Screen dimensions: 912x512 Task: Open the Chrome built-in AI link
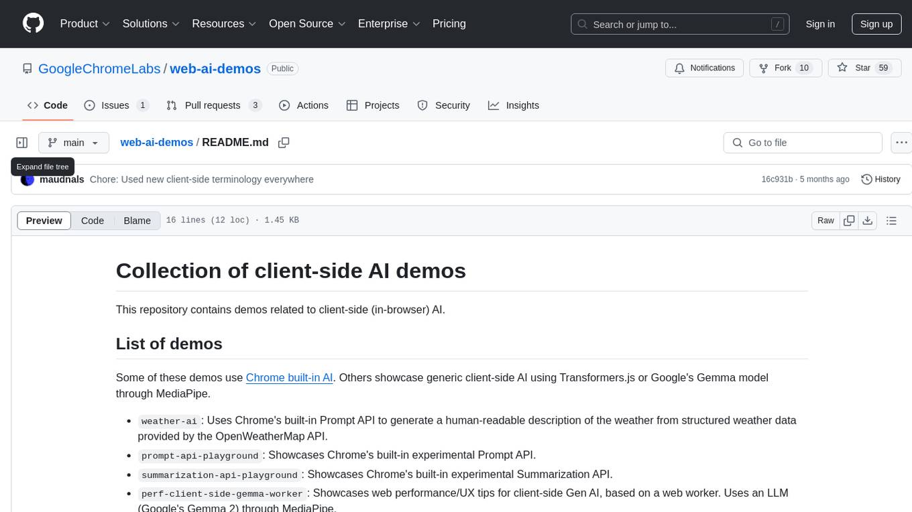tap(290, 377)
